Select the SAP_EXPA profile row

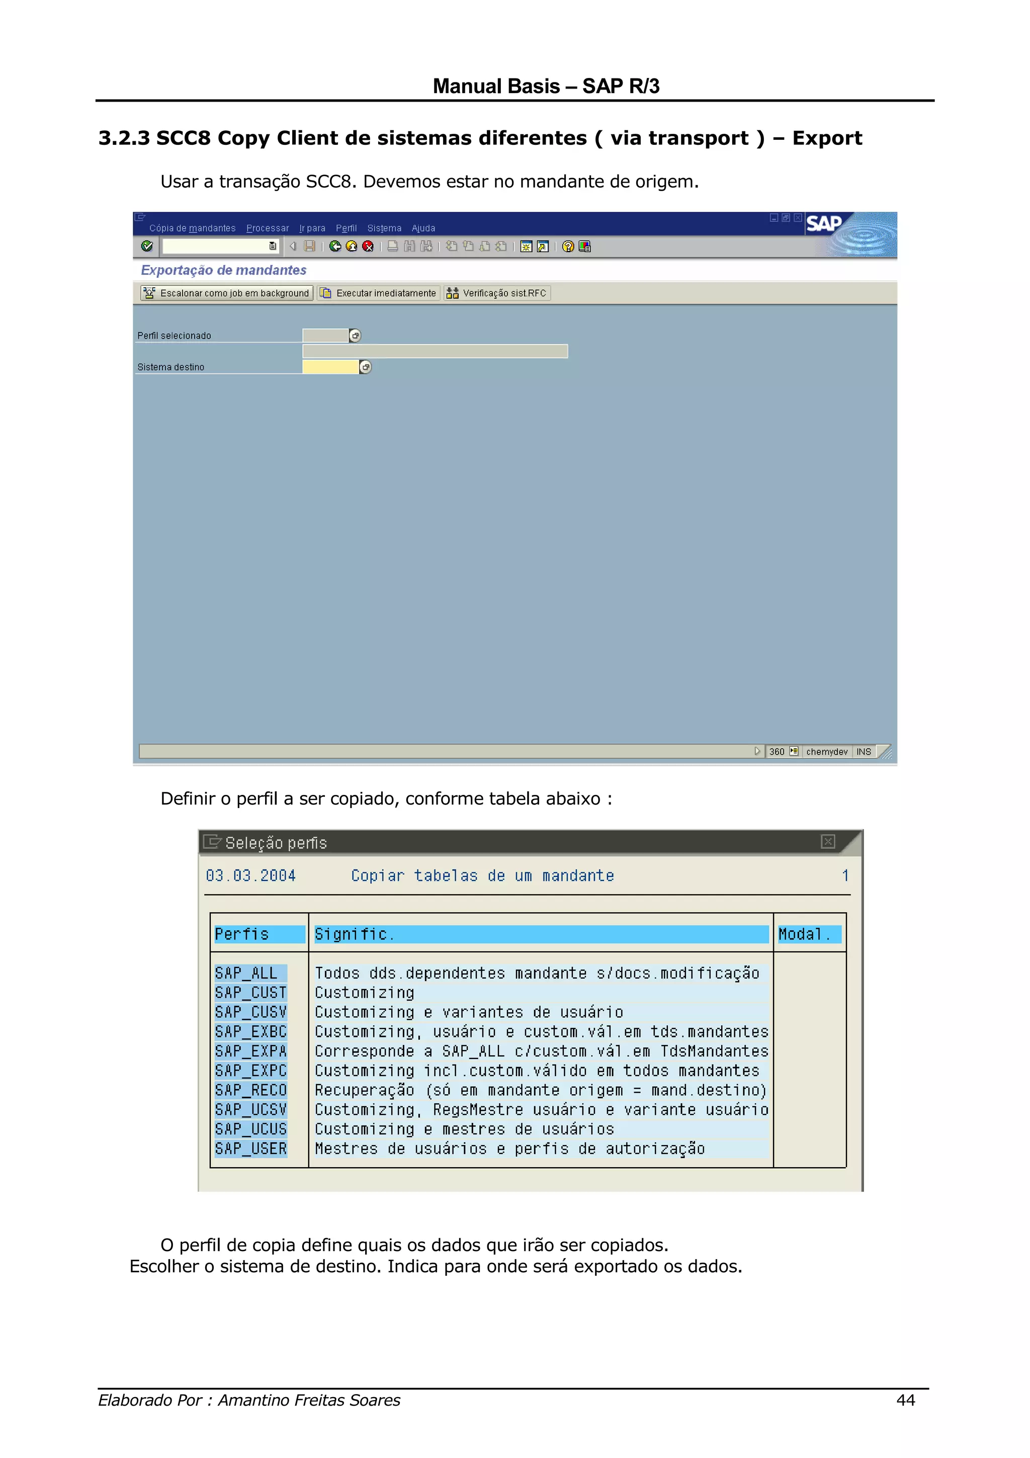click(250, 1051)
